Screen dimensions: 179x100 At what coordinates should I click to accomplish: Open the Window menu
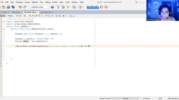(75, 2)
